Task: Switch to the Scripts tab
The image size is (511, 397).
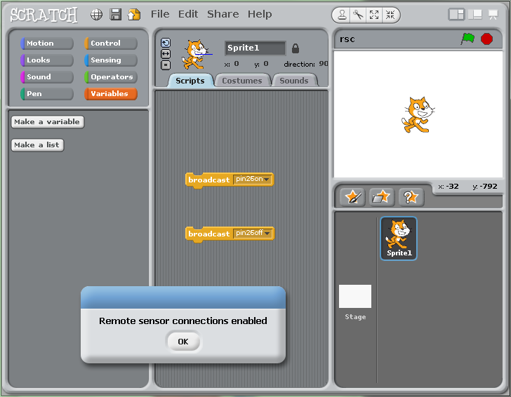Action: click(x=190, y=81)
